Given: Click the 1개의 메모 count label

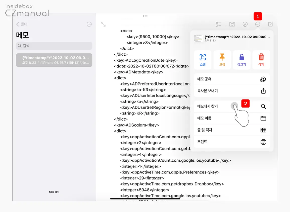Looking at the screenshot, I should (54, 192).
